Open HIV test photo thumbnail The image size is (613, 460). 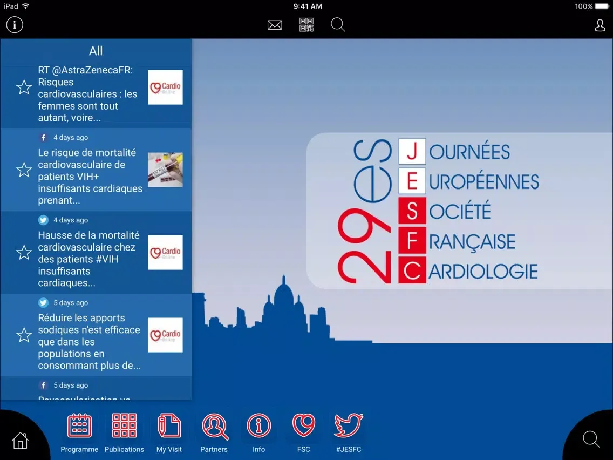tap(165, 170)
